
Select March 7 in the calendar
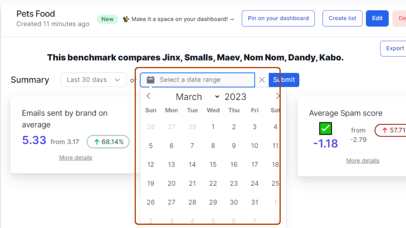click(192, 146)
